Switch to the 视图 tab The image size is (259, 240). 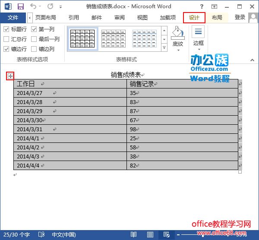tap(142, 18)
